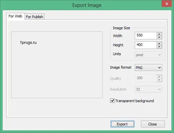
Task: Click the Height input field
Action: point(146,45)
